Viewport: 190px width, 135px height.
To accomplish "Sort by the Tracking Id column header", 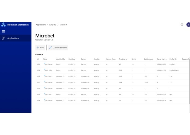I will 123,59.
